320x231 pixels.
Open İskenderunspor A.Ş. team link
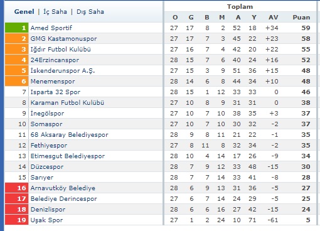(x=63, y=70)
